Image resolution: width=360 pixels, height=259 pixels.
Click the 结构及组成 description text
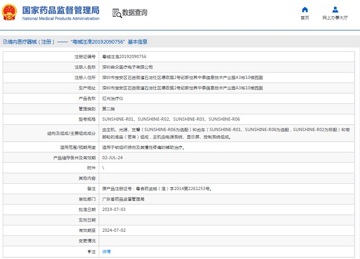(x=226, y=133)
